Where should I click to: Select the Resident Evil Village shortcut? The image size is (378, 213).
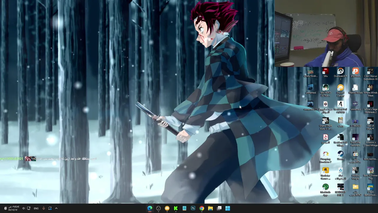pos(340,141)
